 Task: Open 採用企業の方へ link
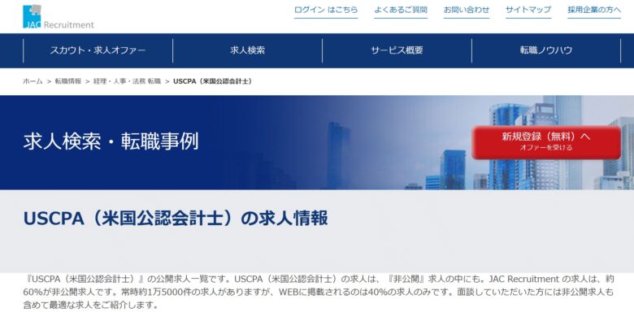click(594, 10)
